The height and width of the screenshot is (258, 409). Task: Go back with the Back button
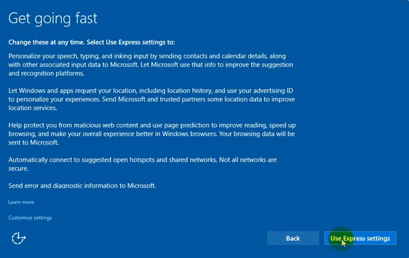[x=293, y=238]
